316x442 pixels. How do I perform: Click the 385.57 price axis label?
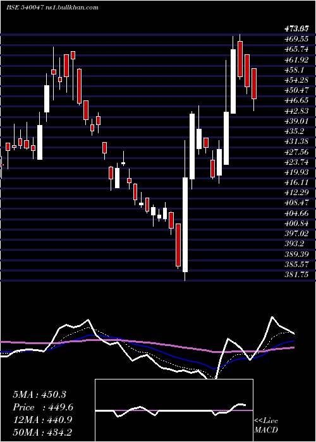(x=296, y=264)
